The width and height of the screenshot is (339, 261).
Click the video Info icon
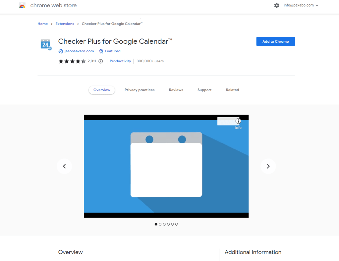[x=238, y=121]
